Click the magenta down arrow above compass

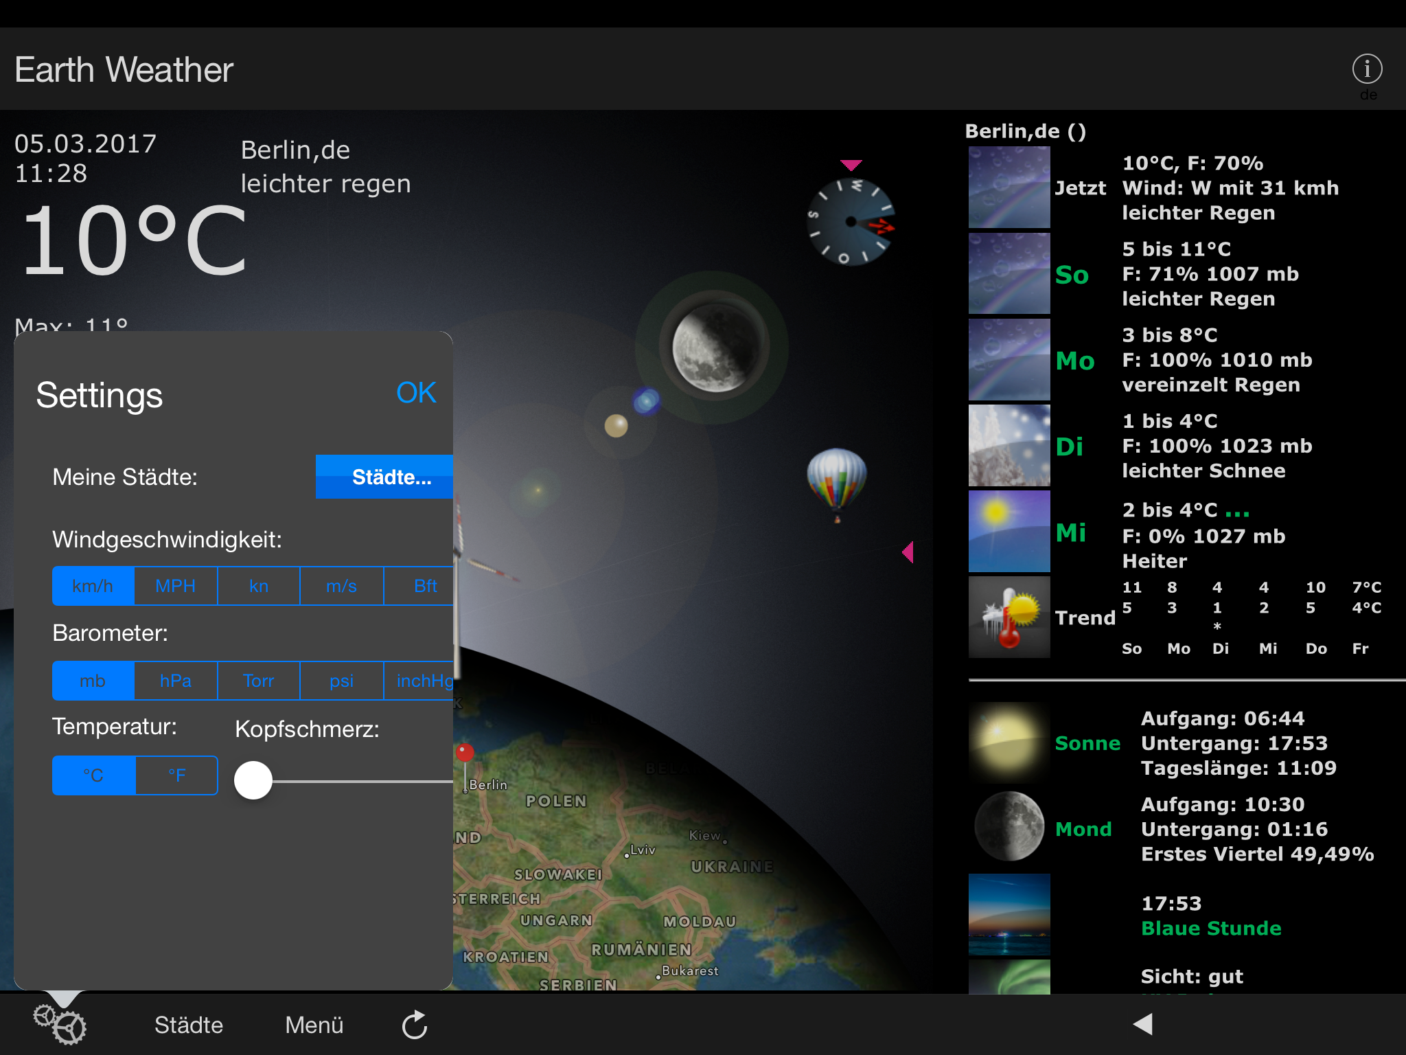[x=851, y=165]
